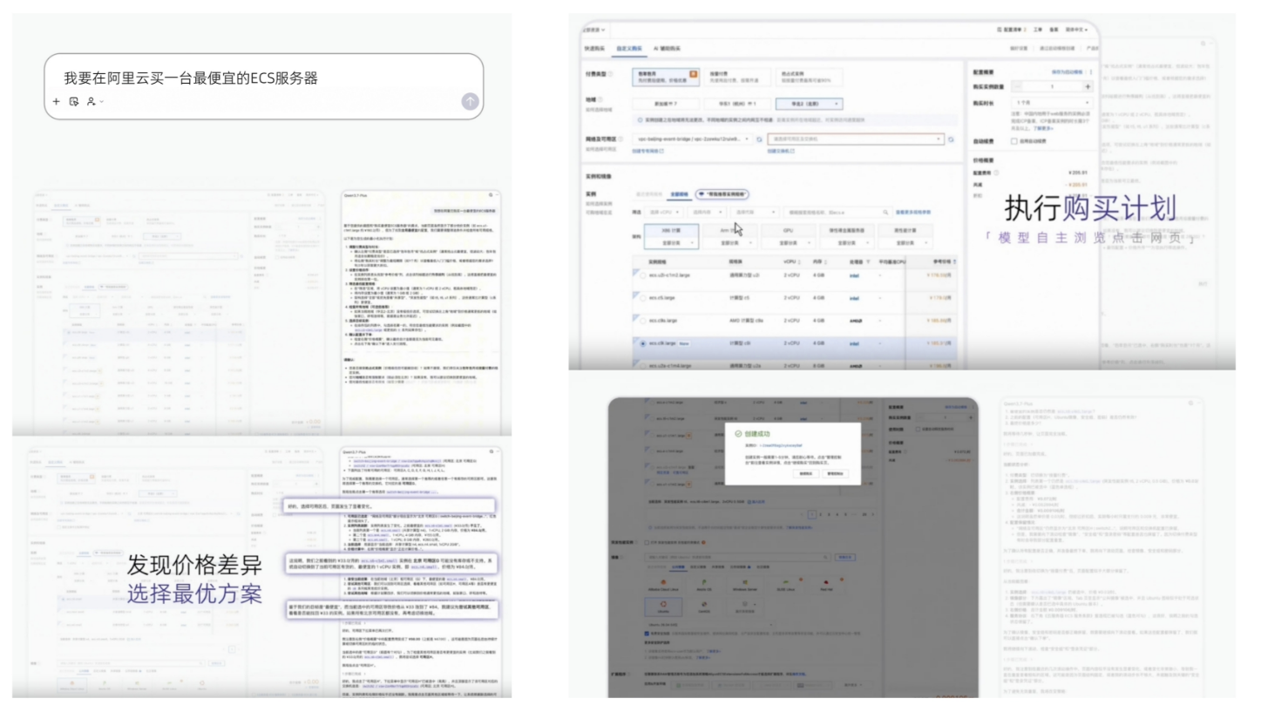Click the prompt text about cheapest ECS server
Screen dimensions: 1261x719
191,78
